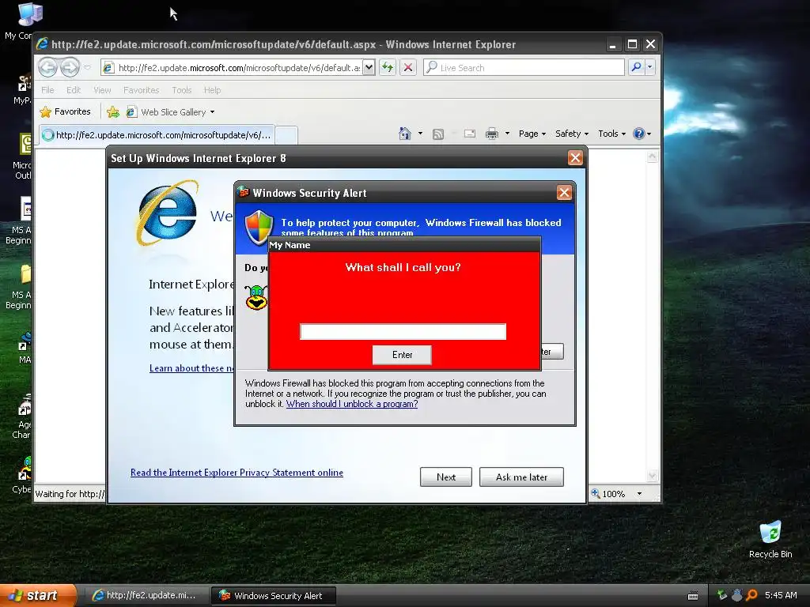Open the Edit menu in Internet Explorer
The image size is (810, 607).
tap(74, 90)
